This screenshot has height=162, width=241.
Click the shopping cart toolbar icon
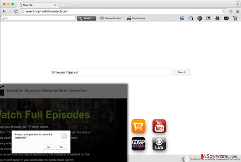point(235,18)
